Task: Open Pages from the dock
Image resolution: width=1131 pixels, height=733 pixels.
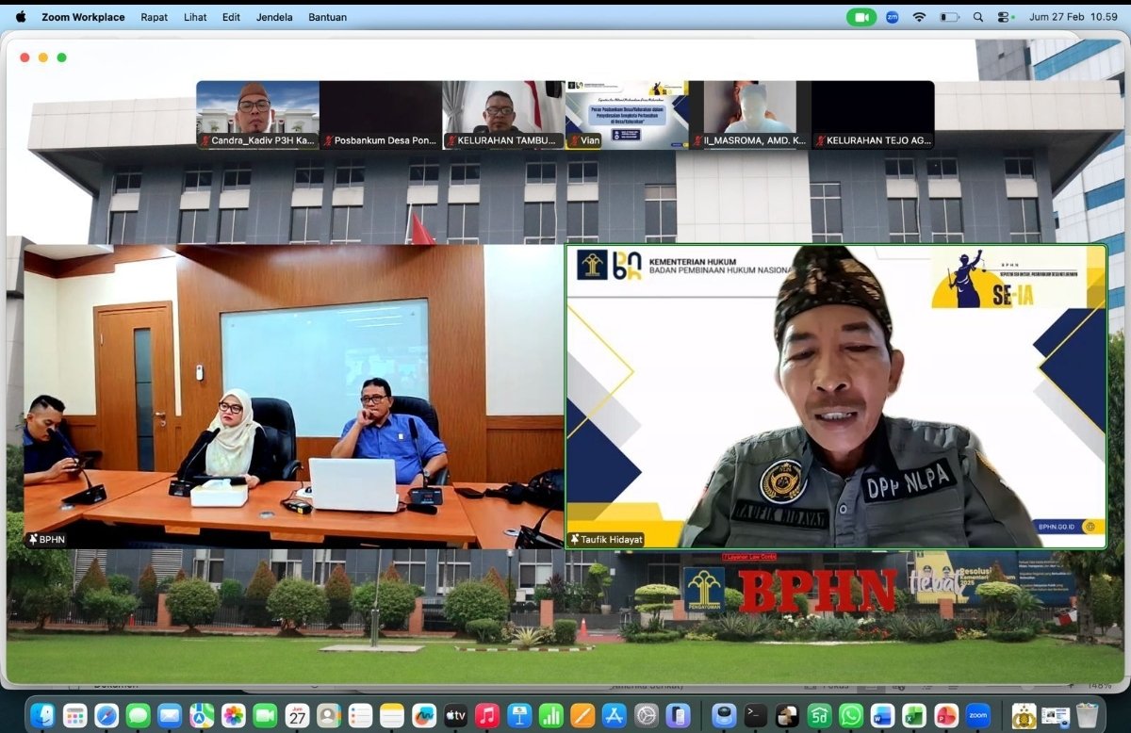Action: point(583,715)
